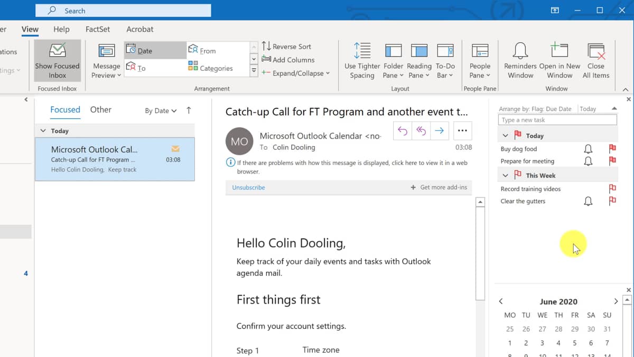Click Unsubscribe link
Viewport: 634px width, 357px height.
pyautogui.click(x=248, y=187)
